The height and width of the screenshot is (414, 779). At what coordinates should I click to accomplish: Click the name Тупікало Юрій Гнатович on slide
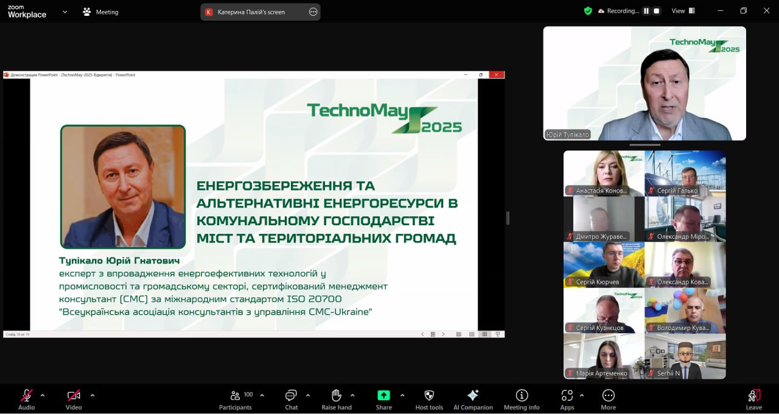tap(119, 261)
